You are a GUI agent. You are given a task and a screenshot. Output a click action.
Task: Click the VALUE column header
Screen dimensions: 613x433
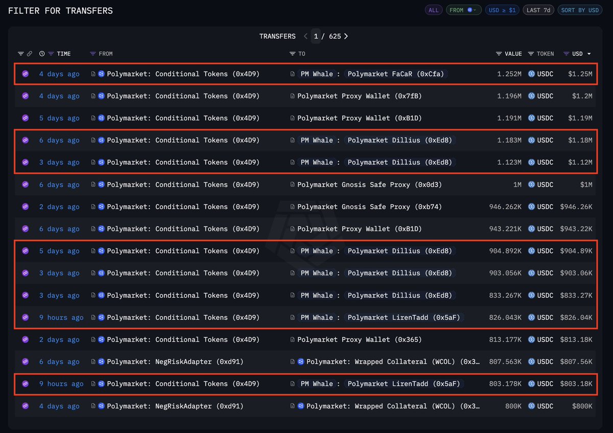(513, 54)
